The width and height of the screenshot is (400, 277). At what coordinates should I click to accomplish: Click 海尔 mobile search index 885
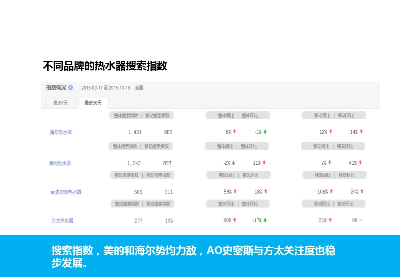(168, 132)
